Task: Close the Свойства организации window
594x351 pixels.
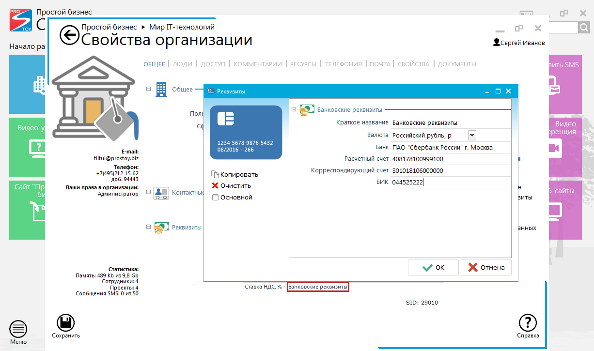Action: (x=538, y=28)
